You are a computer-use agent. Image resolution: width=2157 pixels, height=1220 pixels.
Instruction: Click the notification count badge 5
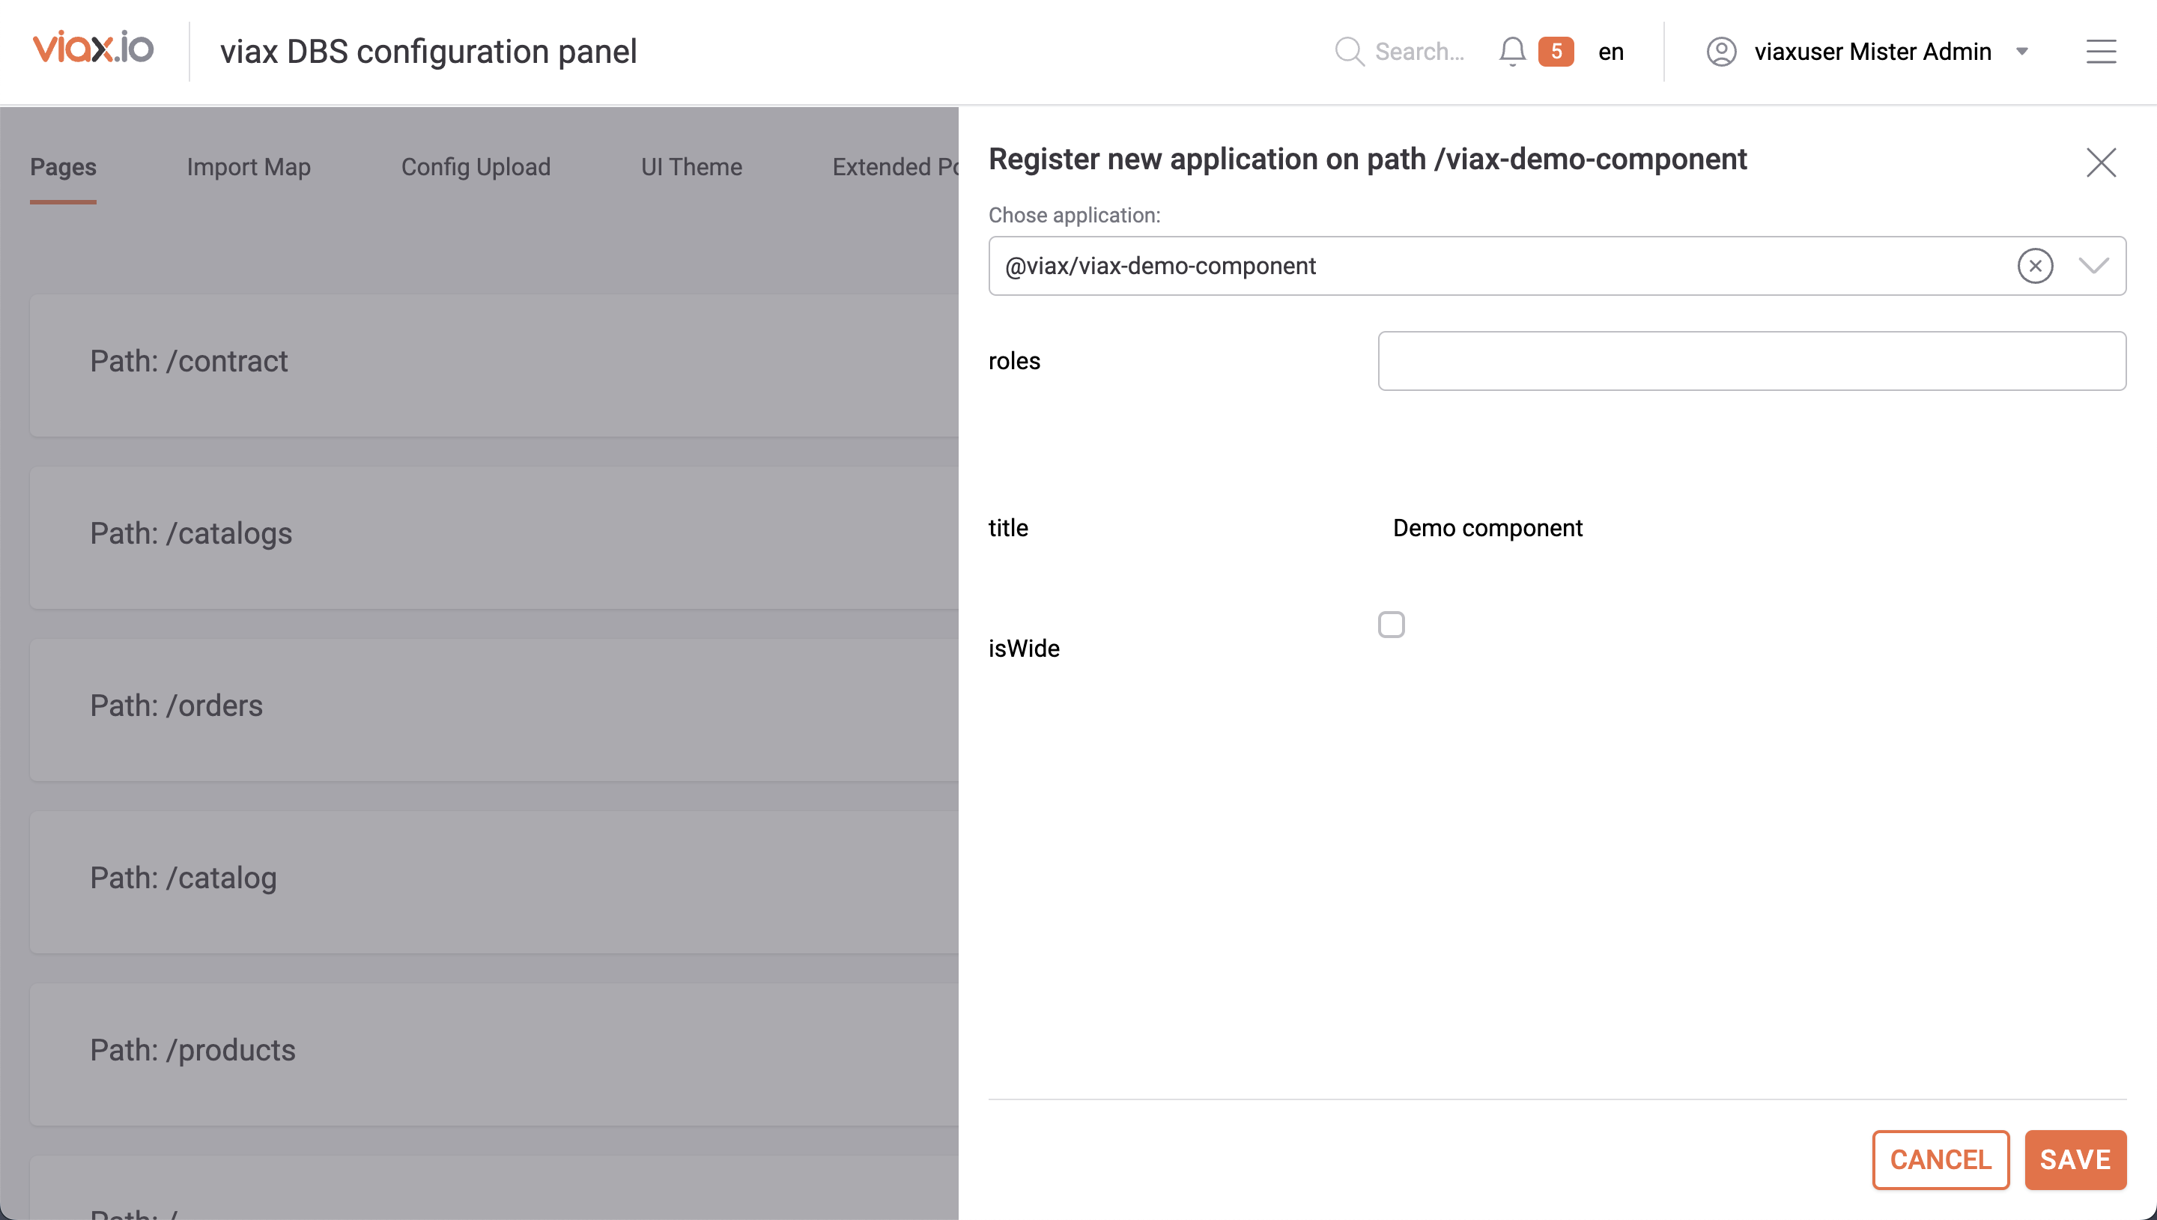click(1556, 51)
